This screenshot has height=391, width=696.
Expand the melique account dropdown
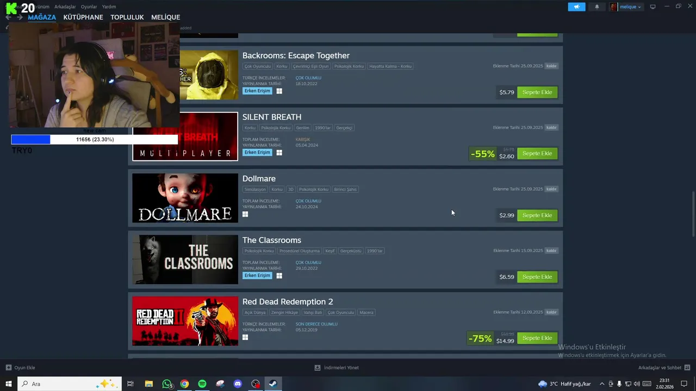[x=626, y=7]
